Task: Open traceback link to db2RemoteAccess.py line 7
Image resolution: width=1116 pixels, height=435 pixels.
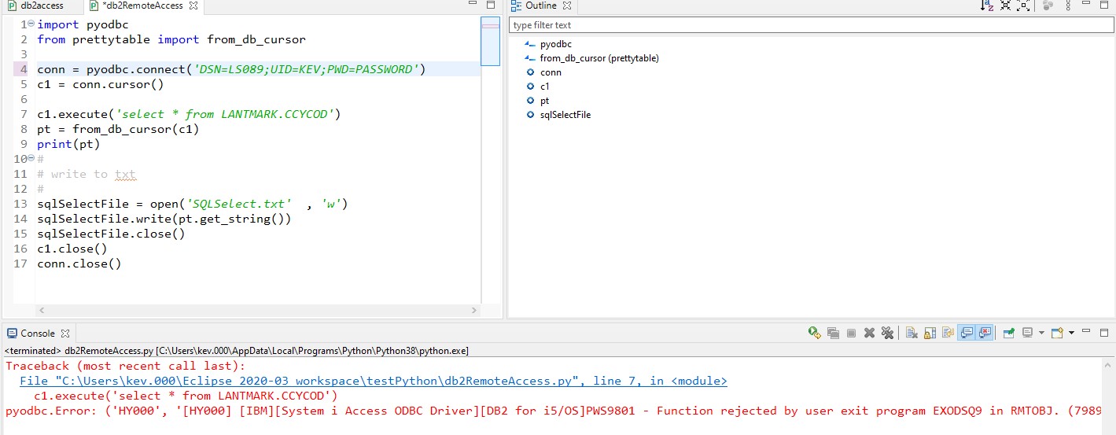Action: tap(374, 381)
